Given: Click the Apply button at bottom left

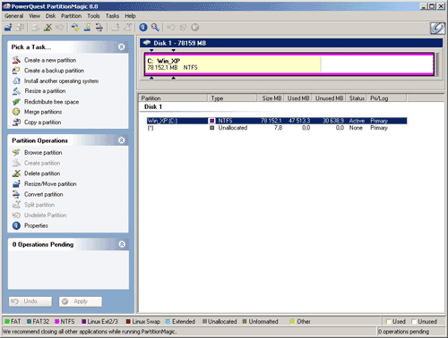Looking at the screenshot, I should (x=81, y=301).
